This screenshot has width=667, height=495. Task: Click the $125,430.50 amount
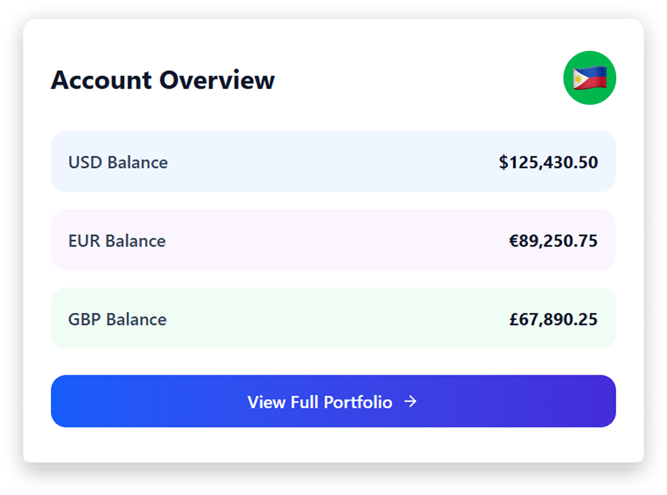coord(548,162)
